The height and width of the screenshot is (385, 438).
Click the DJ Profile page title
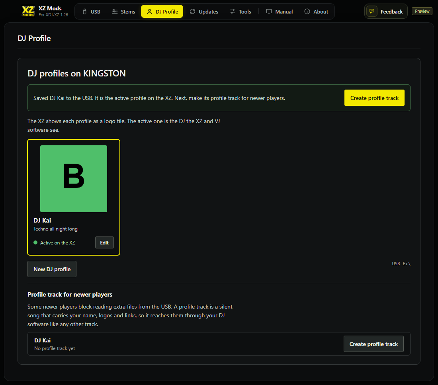click(34, 38)
